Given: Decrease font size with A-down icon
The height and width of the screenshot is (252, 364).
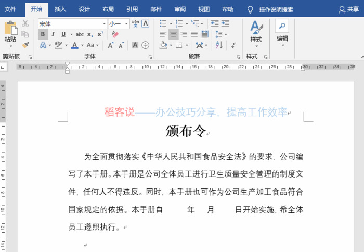Looking at the screenshot, I should 121,45.
